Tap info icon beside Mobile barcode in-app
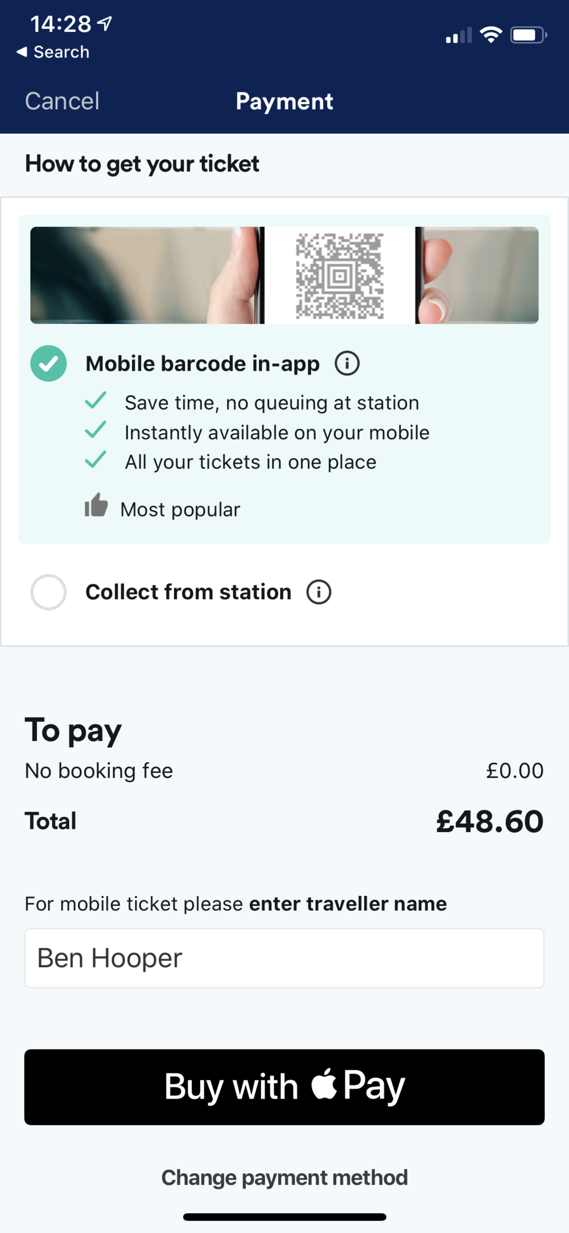Screen dimensions: 569x1233 pos(347,363)
